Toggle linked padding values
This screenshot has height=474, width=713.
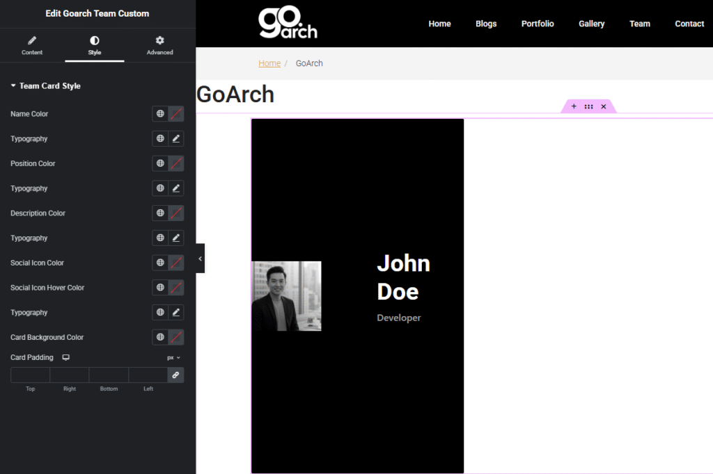[x=175, y=375]
